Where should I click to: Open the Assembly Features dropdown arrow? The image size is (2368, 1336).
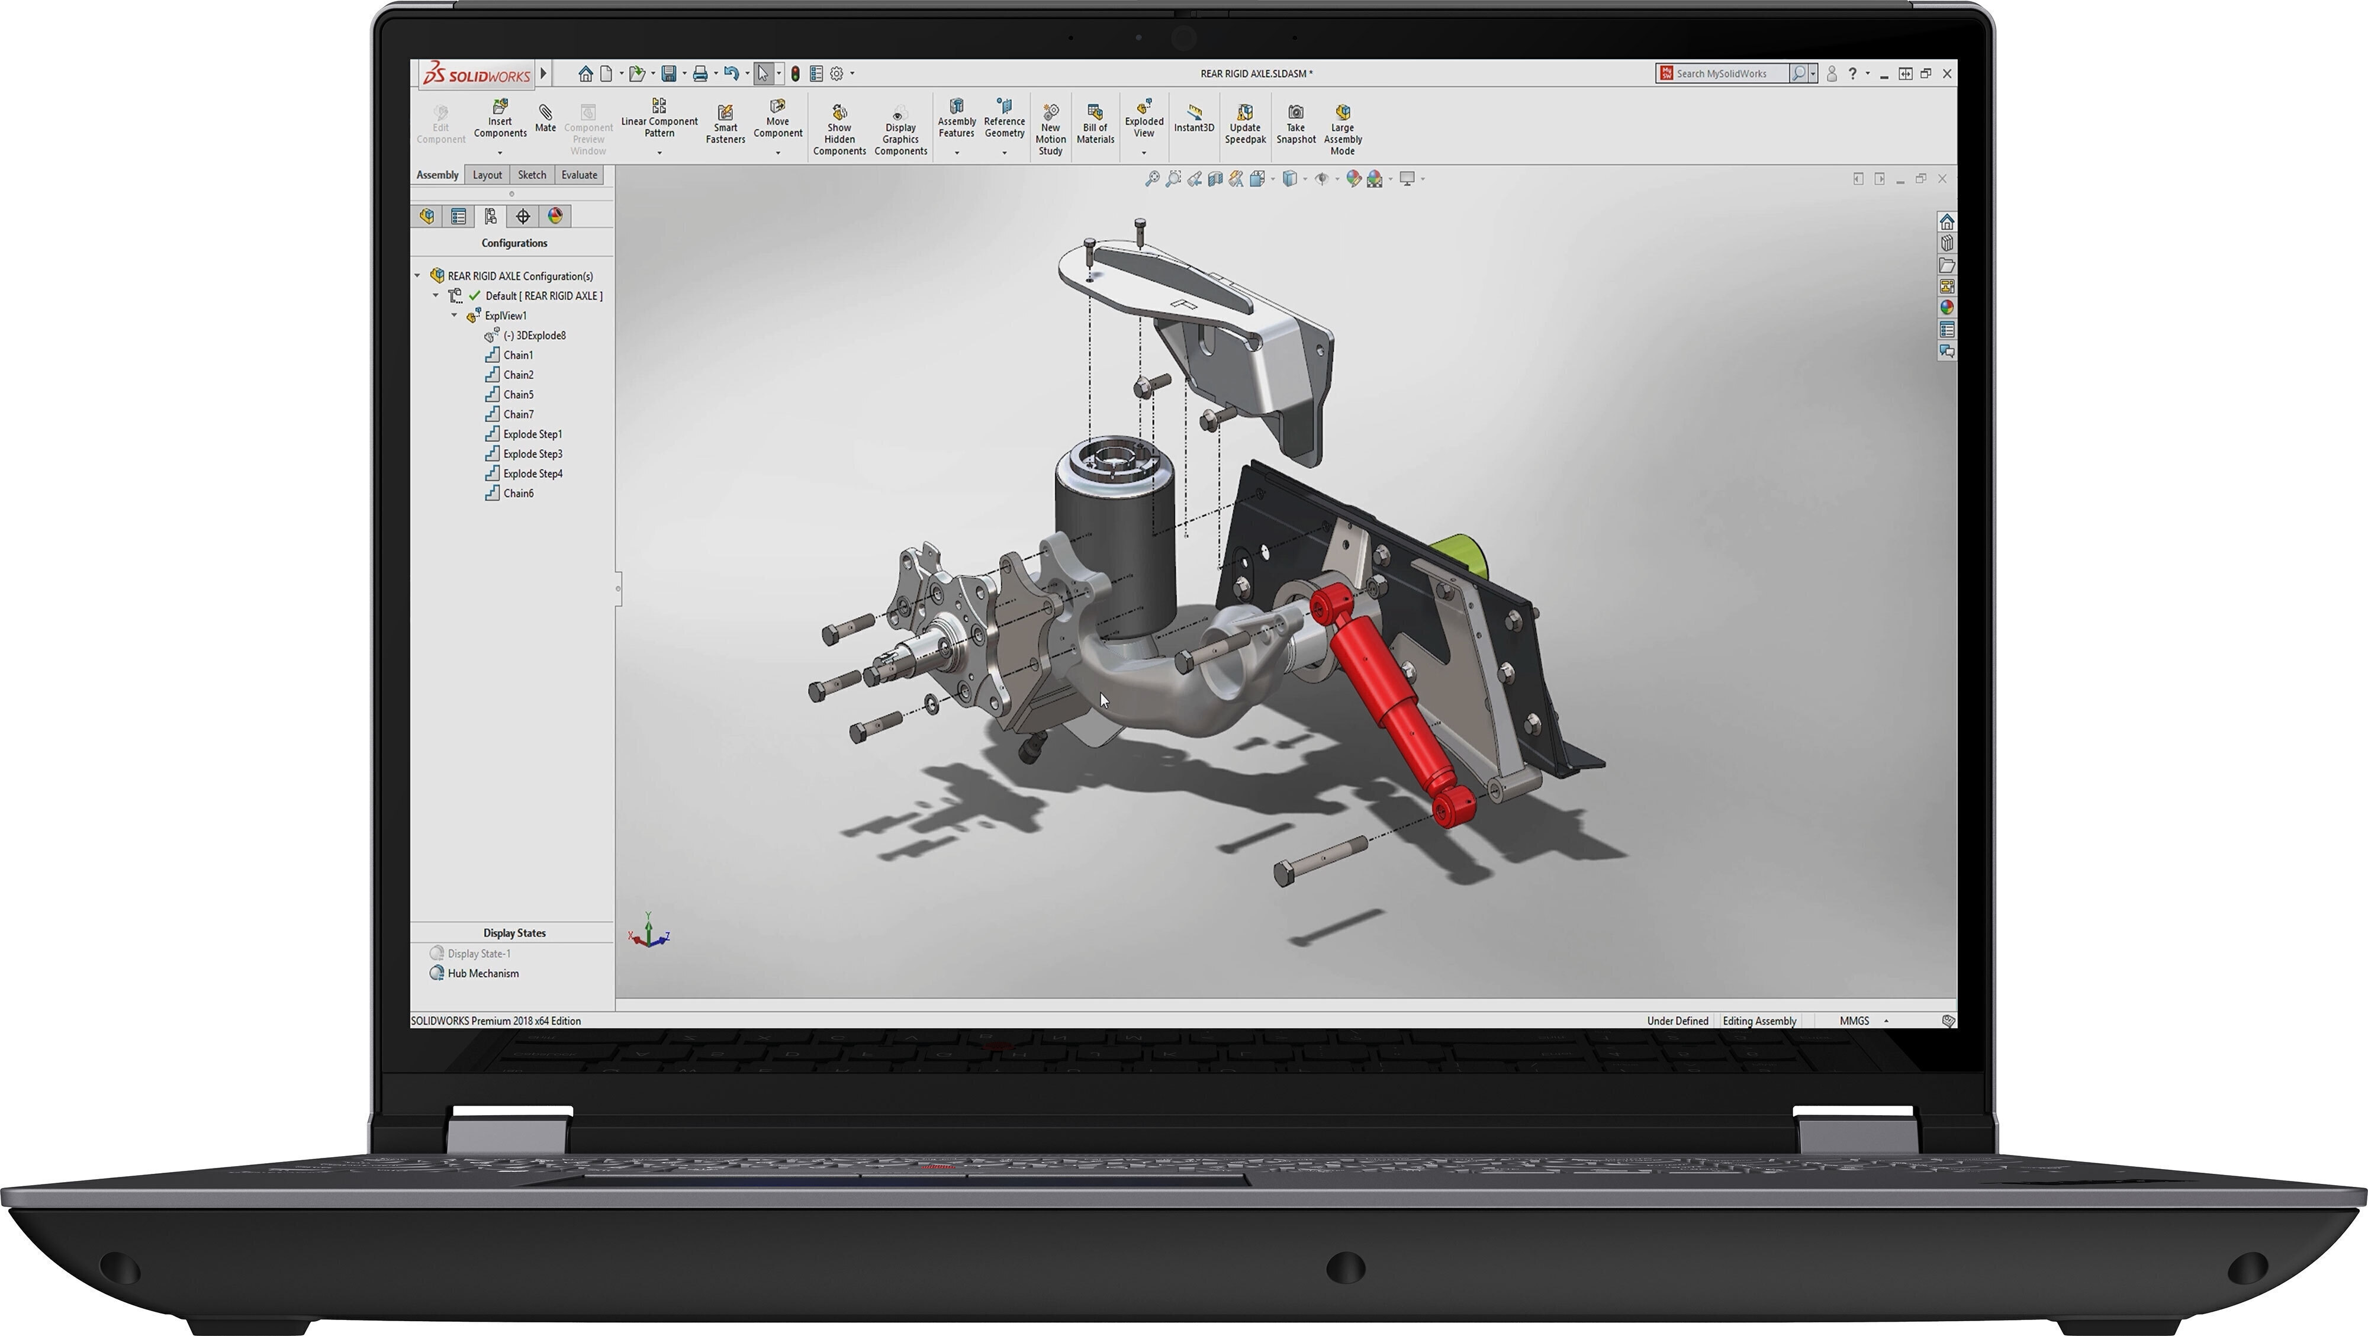[x=956, y=153]
